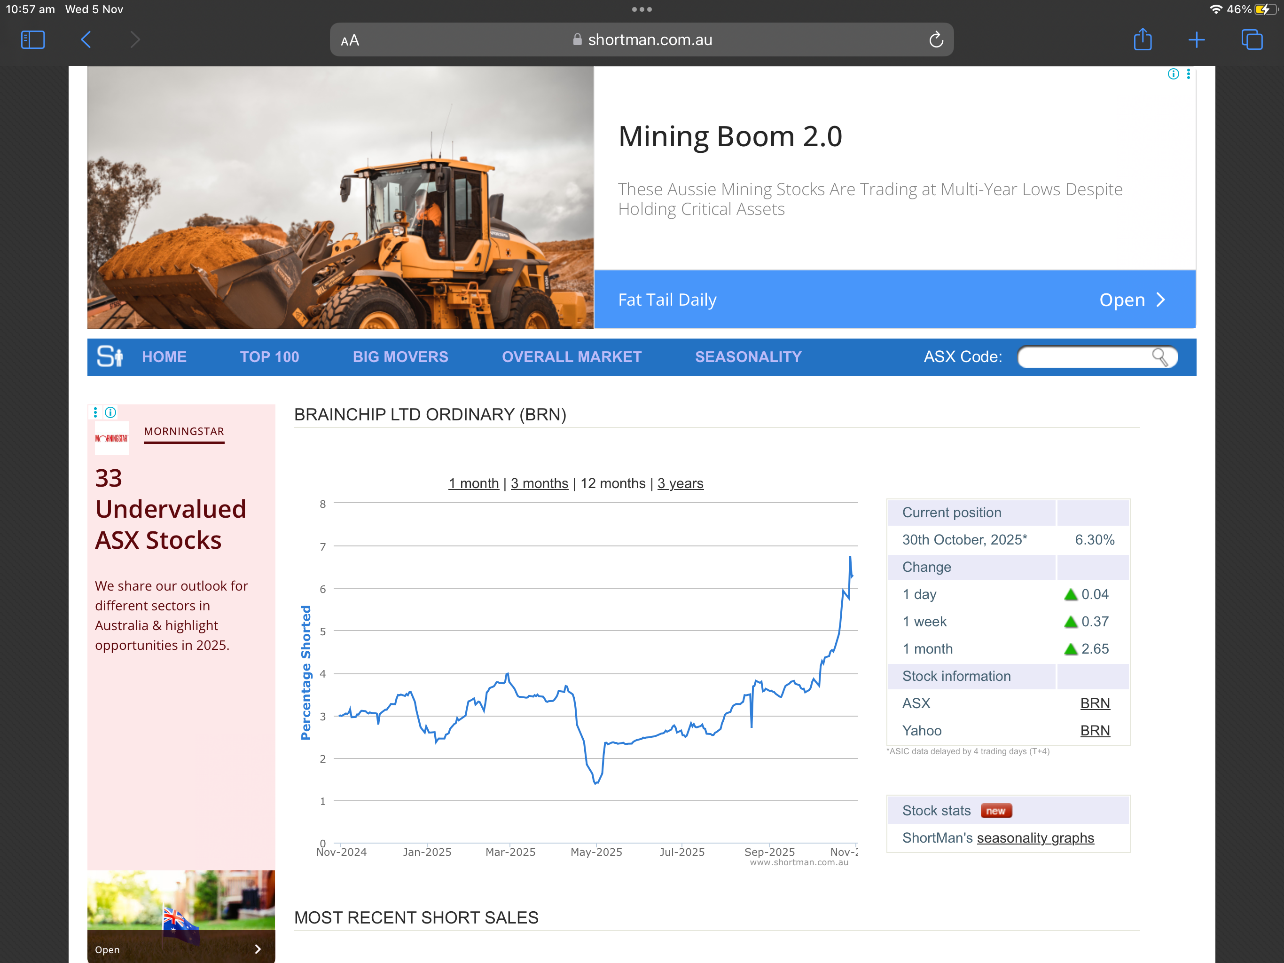Screen dimensions: 1284x963
Task: Open a new tab with the plus icon
Action: 1197,39
